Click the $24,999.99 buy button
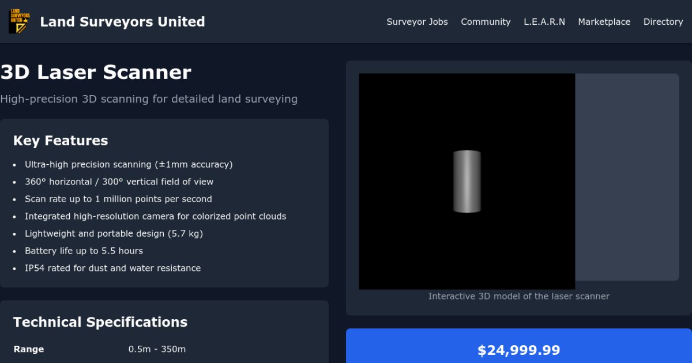This screenshot has width=692, height=363. point(518,349)
